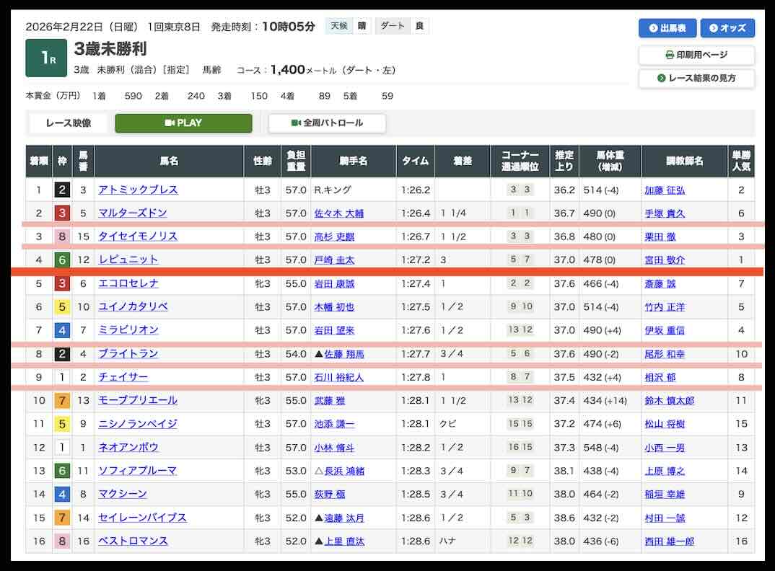
Task: Click the 単勝人気 column header
Action: [741, 161]
